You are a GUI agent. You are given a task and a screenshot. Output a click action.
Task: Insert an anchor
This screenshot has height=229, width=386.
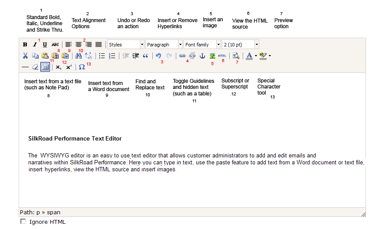202,56
